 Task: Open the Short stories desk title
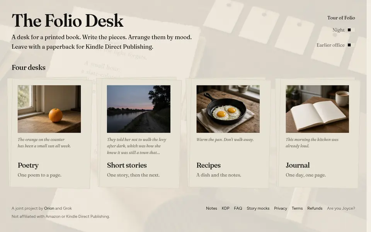pos(127,165)
